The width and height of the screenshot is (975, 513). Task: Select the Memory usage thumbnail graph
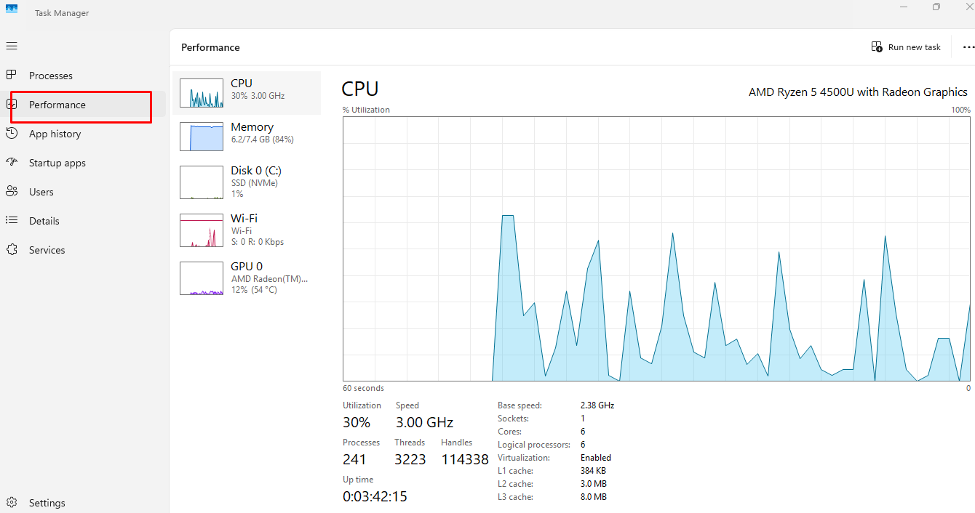tap(202, 137)
